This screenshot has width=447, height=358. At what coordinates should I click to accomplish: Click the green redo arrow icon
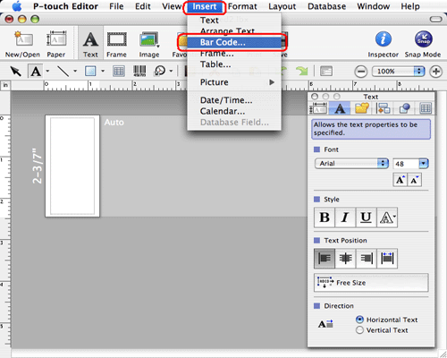(301, 71)
